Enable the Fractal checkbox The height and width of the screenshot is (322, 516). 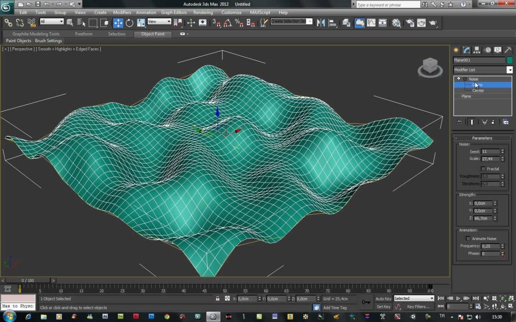(x=483, y=169)
